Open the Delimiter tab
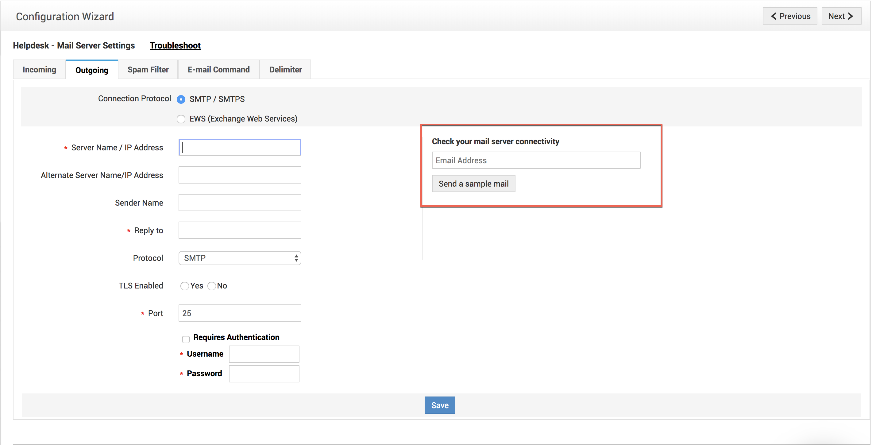Viewport: 872px width, 445px height. pyautogui.click(x=285, y=70)
